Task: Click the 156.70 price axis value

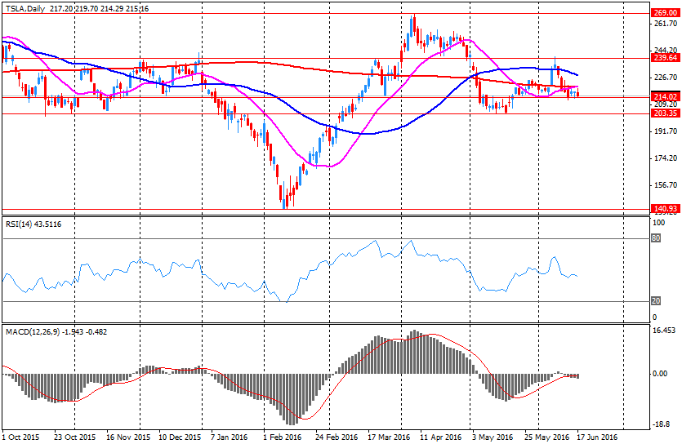Action: tap(666, 185)
